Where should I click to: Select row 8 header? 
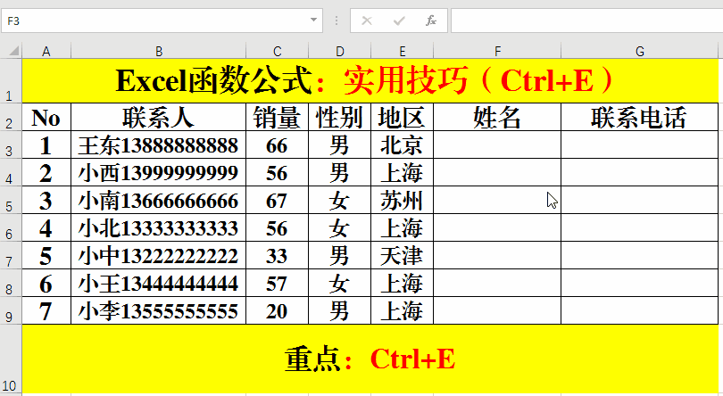(x=11, y=283)
